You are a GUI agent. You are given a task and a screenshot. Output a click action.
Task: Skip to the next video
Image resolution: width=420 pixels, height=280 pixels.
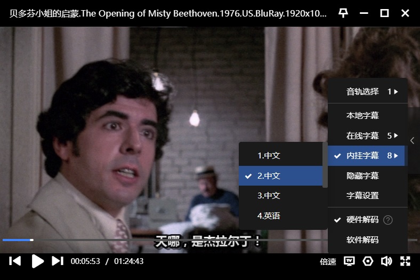(x=58, y=261)
